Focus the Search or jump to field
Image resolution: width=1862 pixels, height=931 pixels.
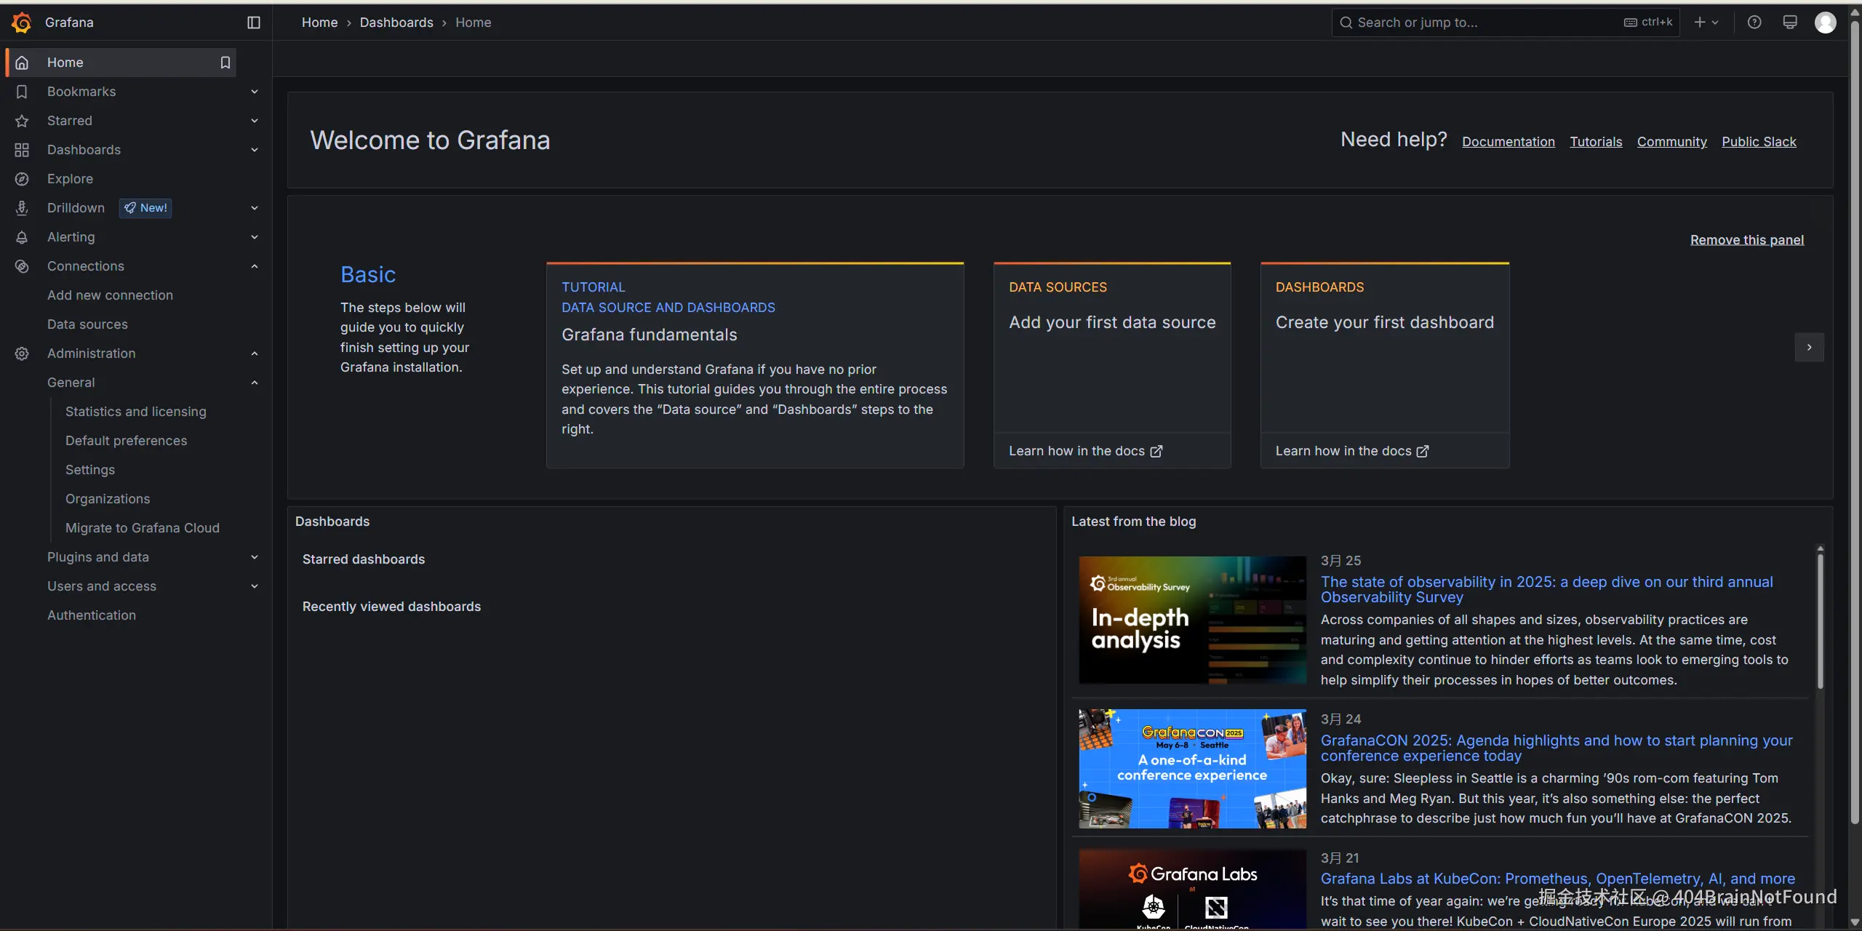(1506, 23)
